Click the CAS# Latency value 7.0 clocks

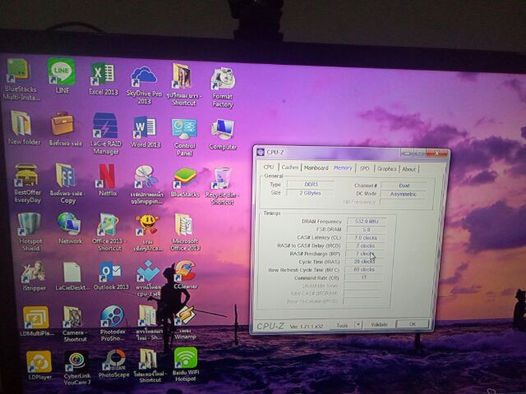pos(366,237)
